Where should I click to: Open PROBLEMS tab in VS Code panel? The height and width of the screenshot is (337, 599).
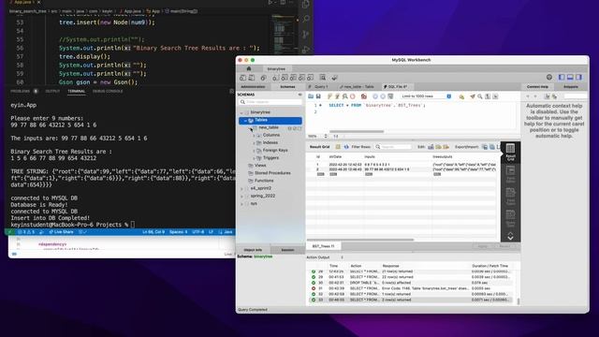click(x=21, y=92)
